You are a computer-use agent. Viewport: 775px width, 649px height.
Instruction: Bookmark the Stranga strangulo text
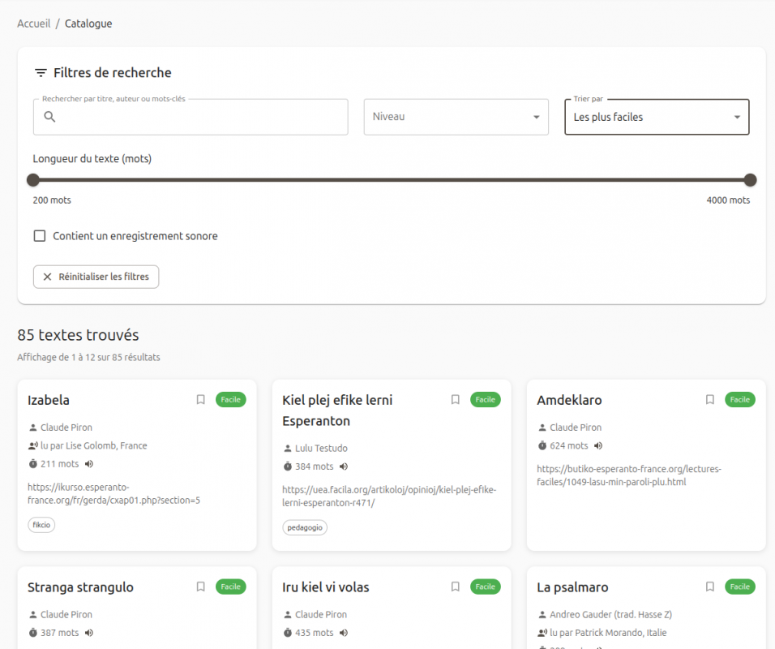(201, 587)
